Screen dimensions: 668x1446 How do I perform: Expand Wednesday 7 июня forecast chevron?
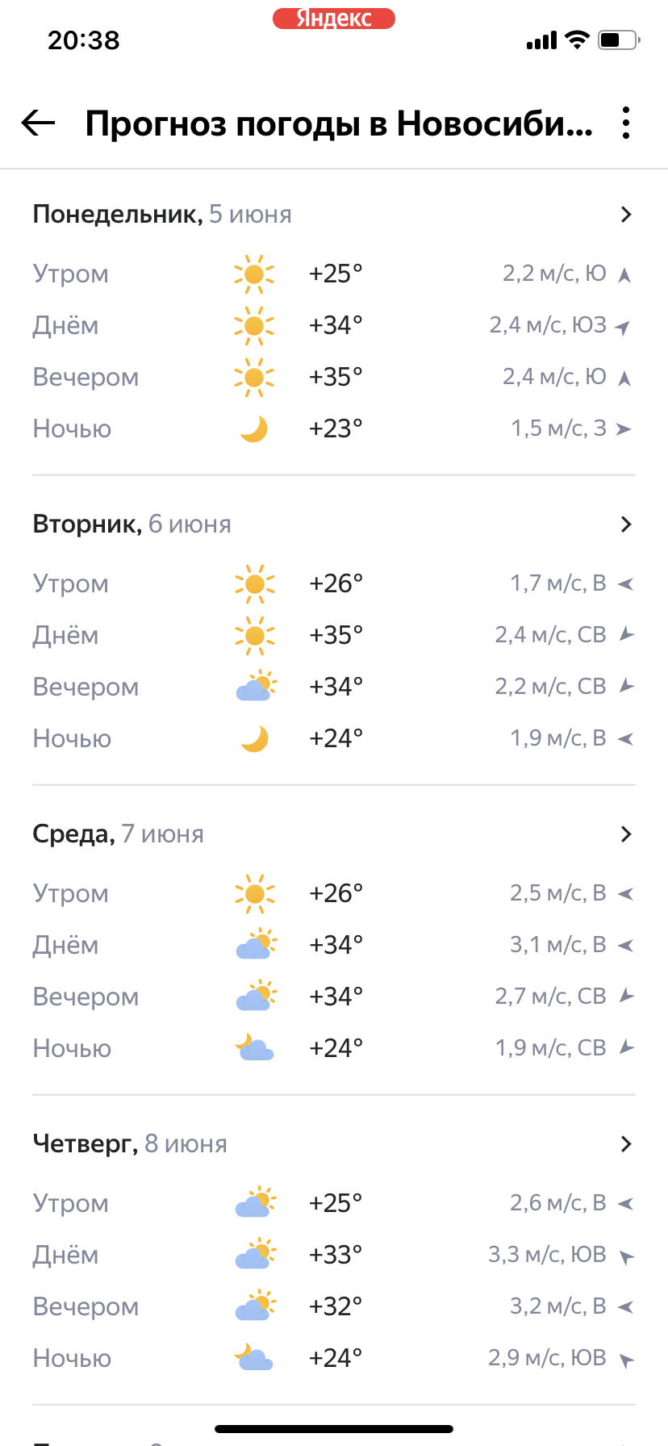point(626,834)
